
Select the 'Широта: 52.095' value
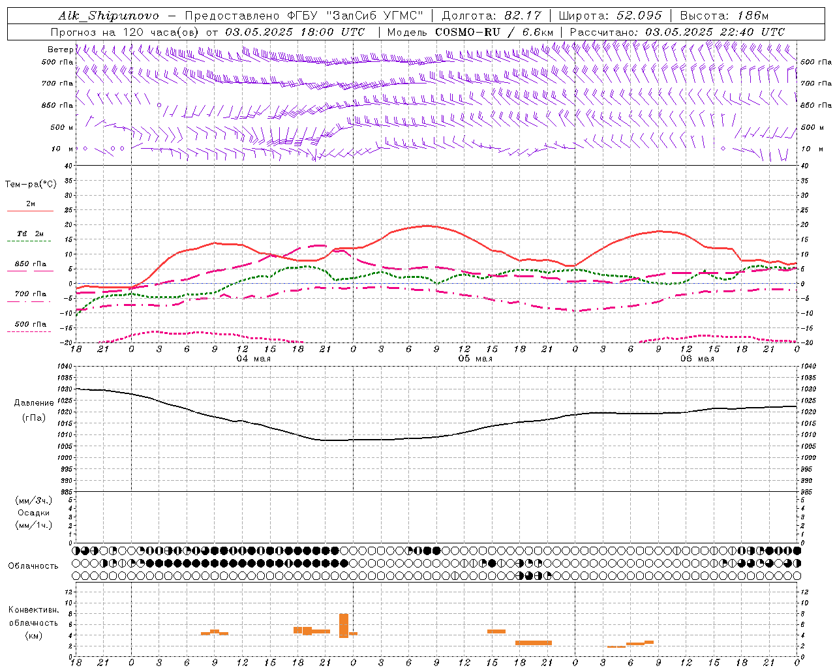coord(610,16)
